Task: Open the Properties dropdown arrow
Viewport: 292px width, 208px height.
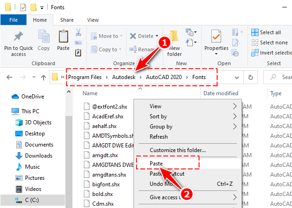Action: point(216,54)
